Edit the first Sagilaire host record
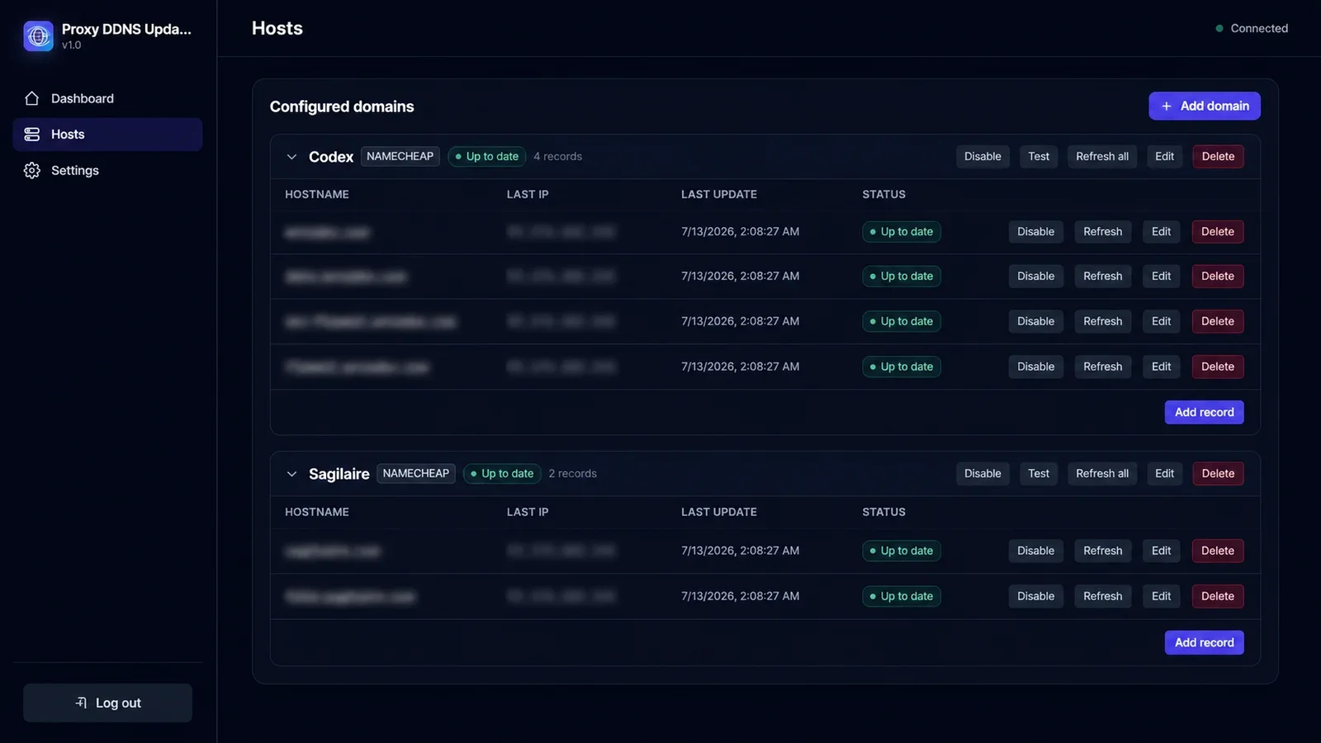Image resolution: width=1321 pixels, height=743 pixels. (1161, 551)
